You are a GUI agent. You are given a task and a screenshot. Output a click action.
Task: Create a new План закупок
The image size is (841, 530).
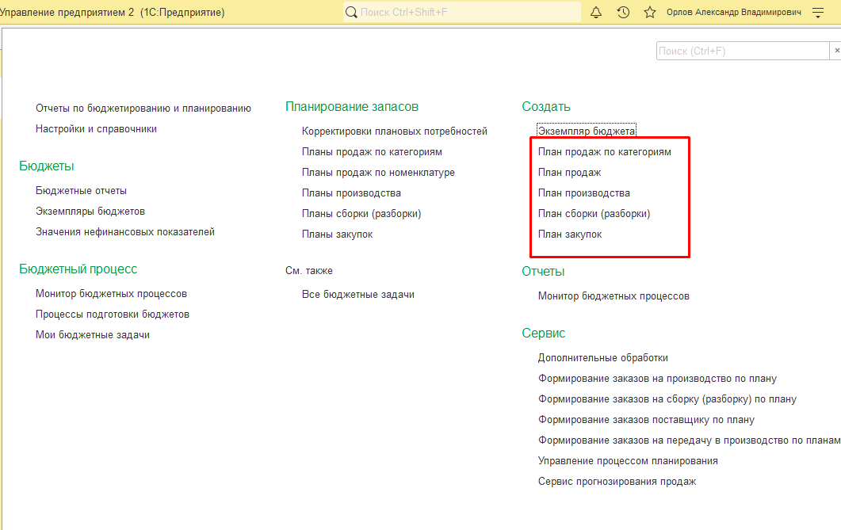570,234
